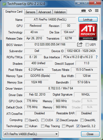Switch to the Sensors tab

[x=30, y=12]
